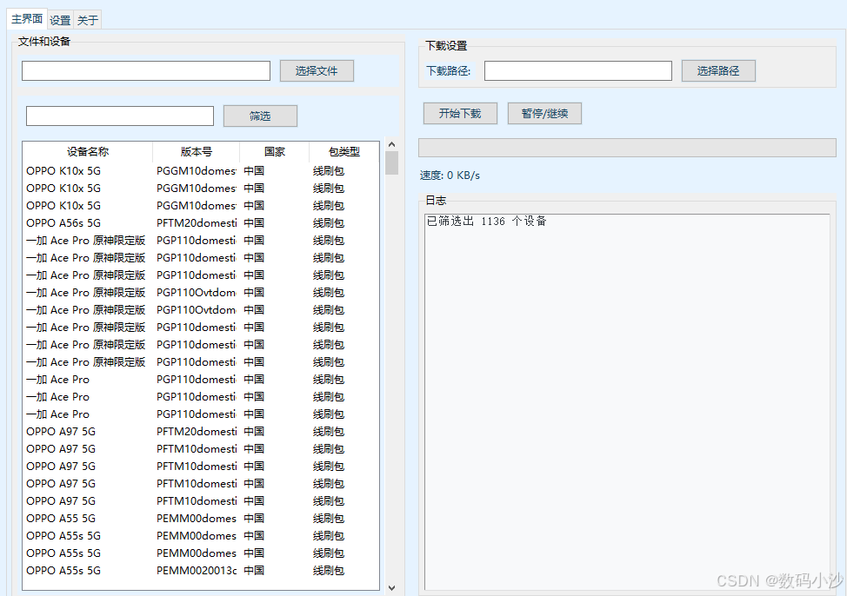
Task: Sort by the 设备名称 column header
Action: pyautogui.click(x=88, y=152)
